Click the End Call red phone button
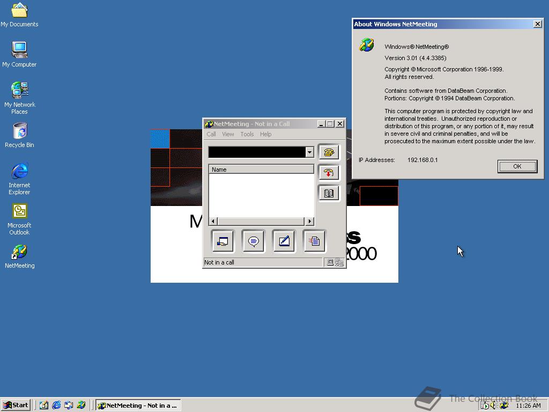Screen dimensions: 549x412 [329, 172]
